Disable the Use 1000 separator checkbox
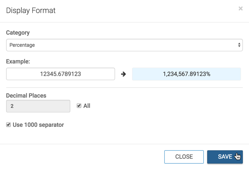Image resolution: width=249 pixels, height=169 pixels. pos(8,125)
